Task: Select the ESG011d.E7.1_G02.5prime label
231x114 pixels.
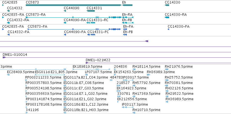Action: pyautogui.click(x=86, y=94)
